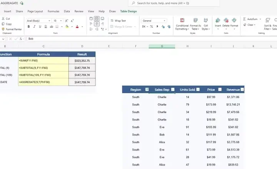Apply red font color
Viewport: 277px width, 169px height.
pos(77,27)
